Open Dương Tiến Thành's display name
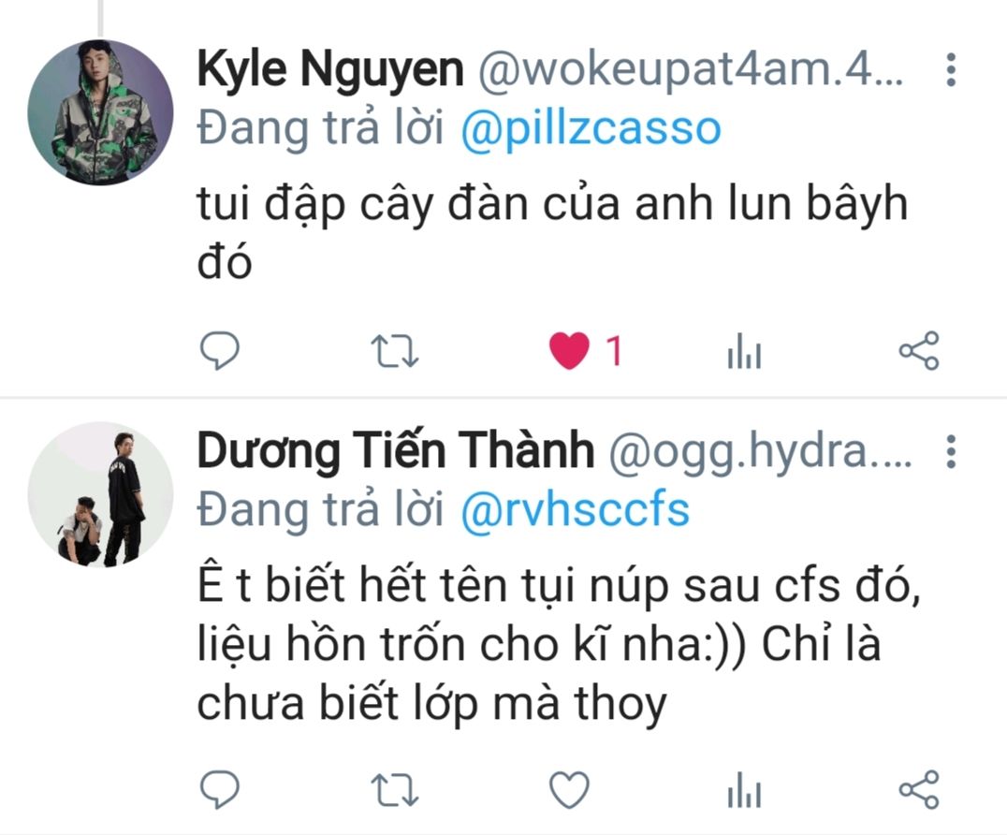1007x835 pixels. point(396,449)
